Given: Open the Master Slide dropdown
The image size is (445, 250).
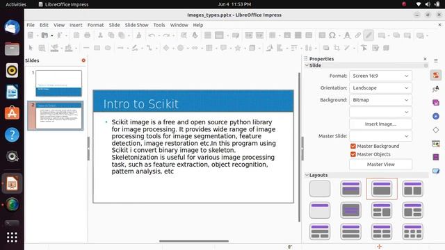Looking at the screenshot, I should tap(380, 136).
